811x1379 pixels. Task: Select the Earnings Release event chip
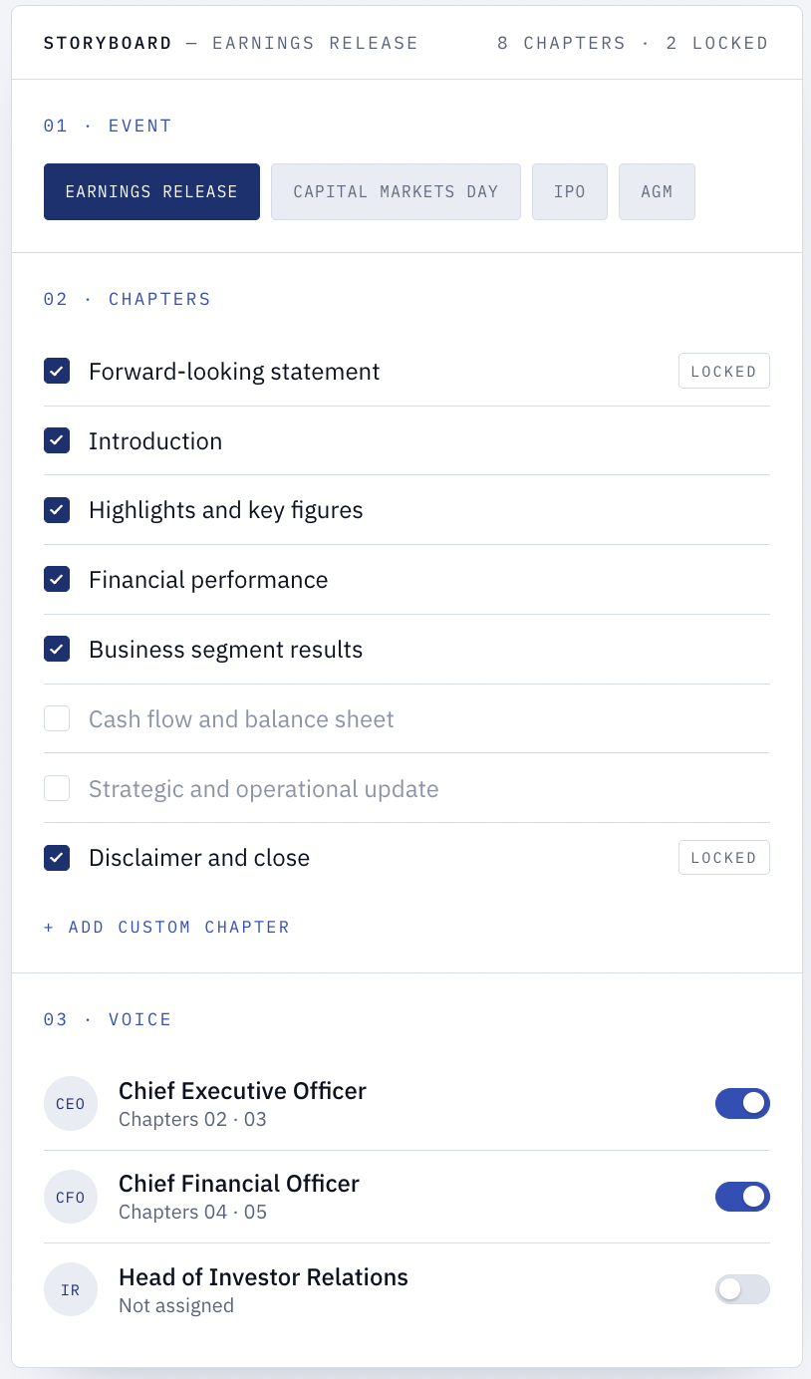pyautogui.click(x=151, y=191)
